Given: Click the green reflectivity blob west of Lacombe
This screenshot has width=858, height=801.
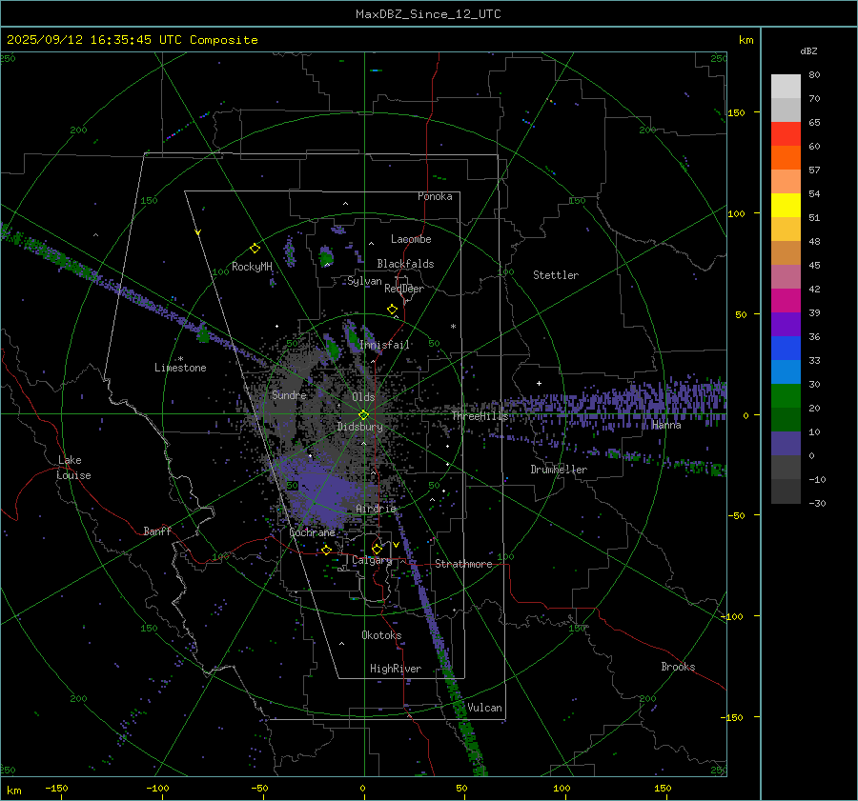Looking at the screenshot, I should click(x=326, y=256).
